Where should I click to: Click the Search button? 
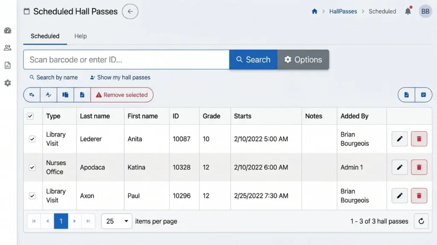coord(253,60)
